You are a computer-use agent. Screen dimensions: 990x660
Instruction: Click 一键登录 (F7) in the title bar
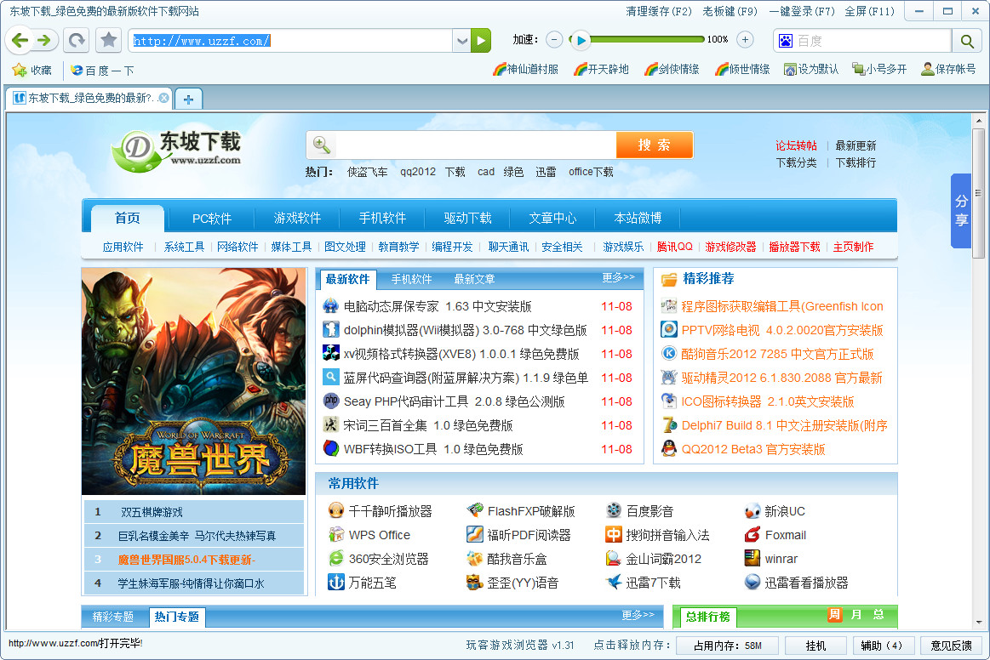[802, 11]
